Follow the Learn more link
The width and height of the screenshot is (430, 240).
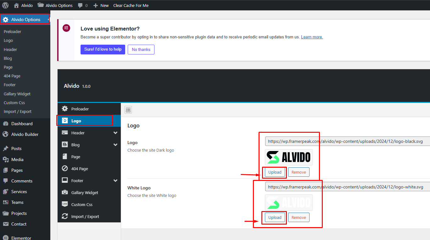[312, 37]
